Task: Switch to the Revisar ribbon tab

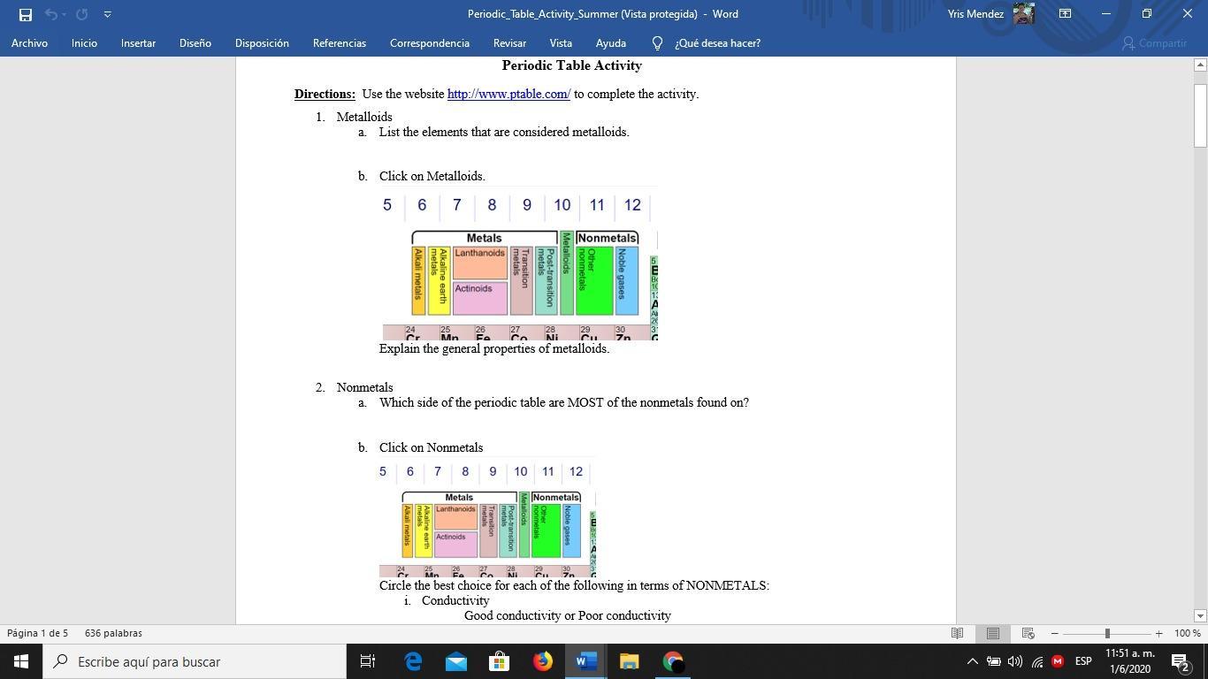Action: click(508, 42)
